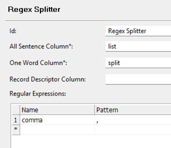This screenshot has height=148, width=171.
Task: Click the Pattern column header
Action: click(x=133, y=110)
